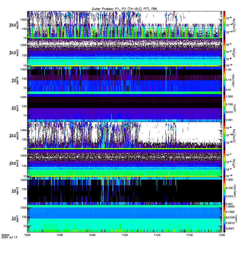Click the "1000" time axis label
237x253 pixels.
27,235
